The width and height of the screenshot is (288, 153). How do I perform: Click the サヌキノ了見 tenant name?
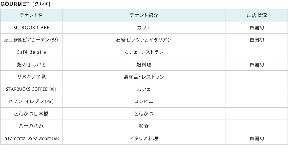point(31,77)
